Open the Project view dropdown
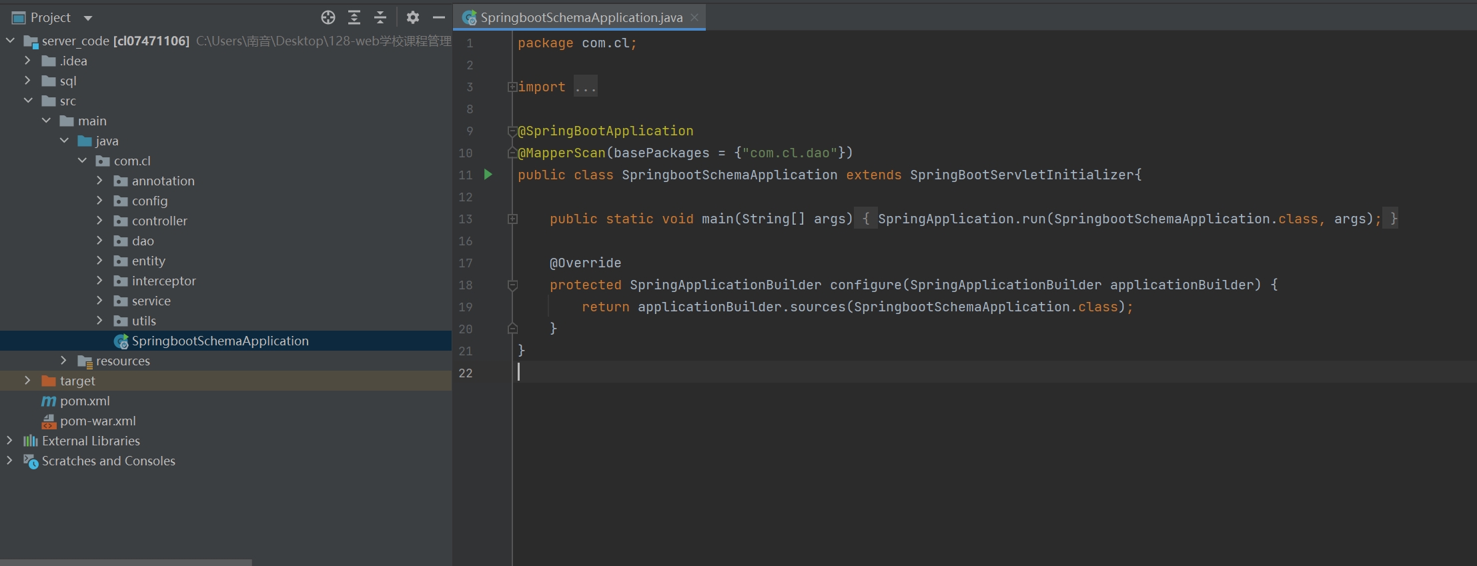This screenshot has height=566, width=1477. pyautogui.click(x=88, y=18)
